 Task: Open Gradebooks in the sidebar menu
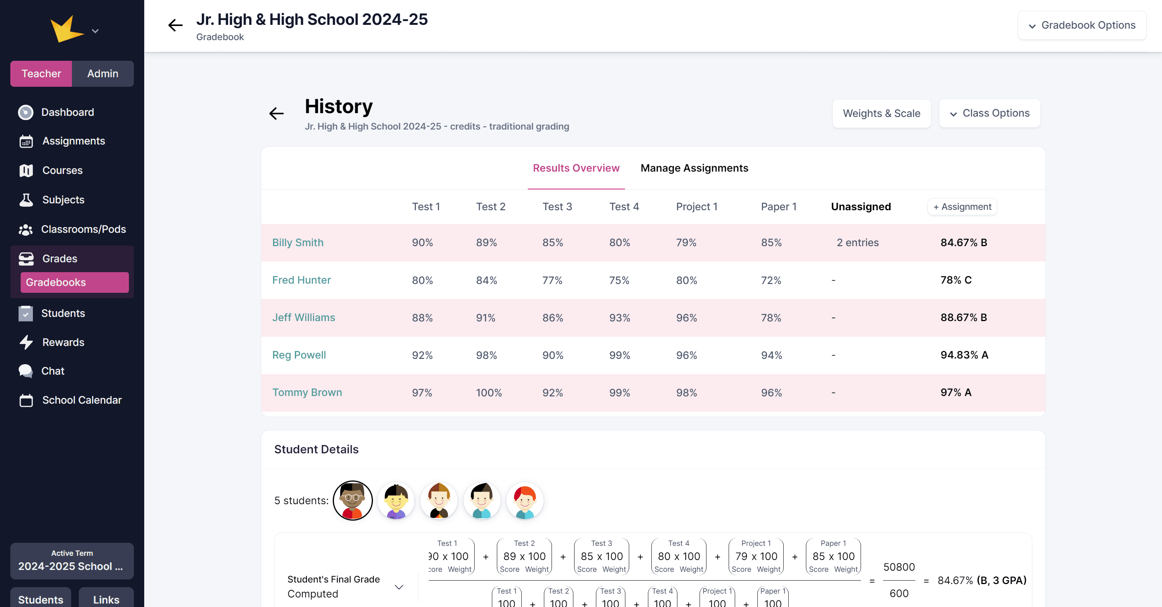click(75, 282)
